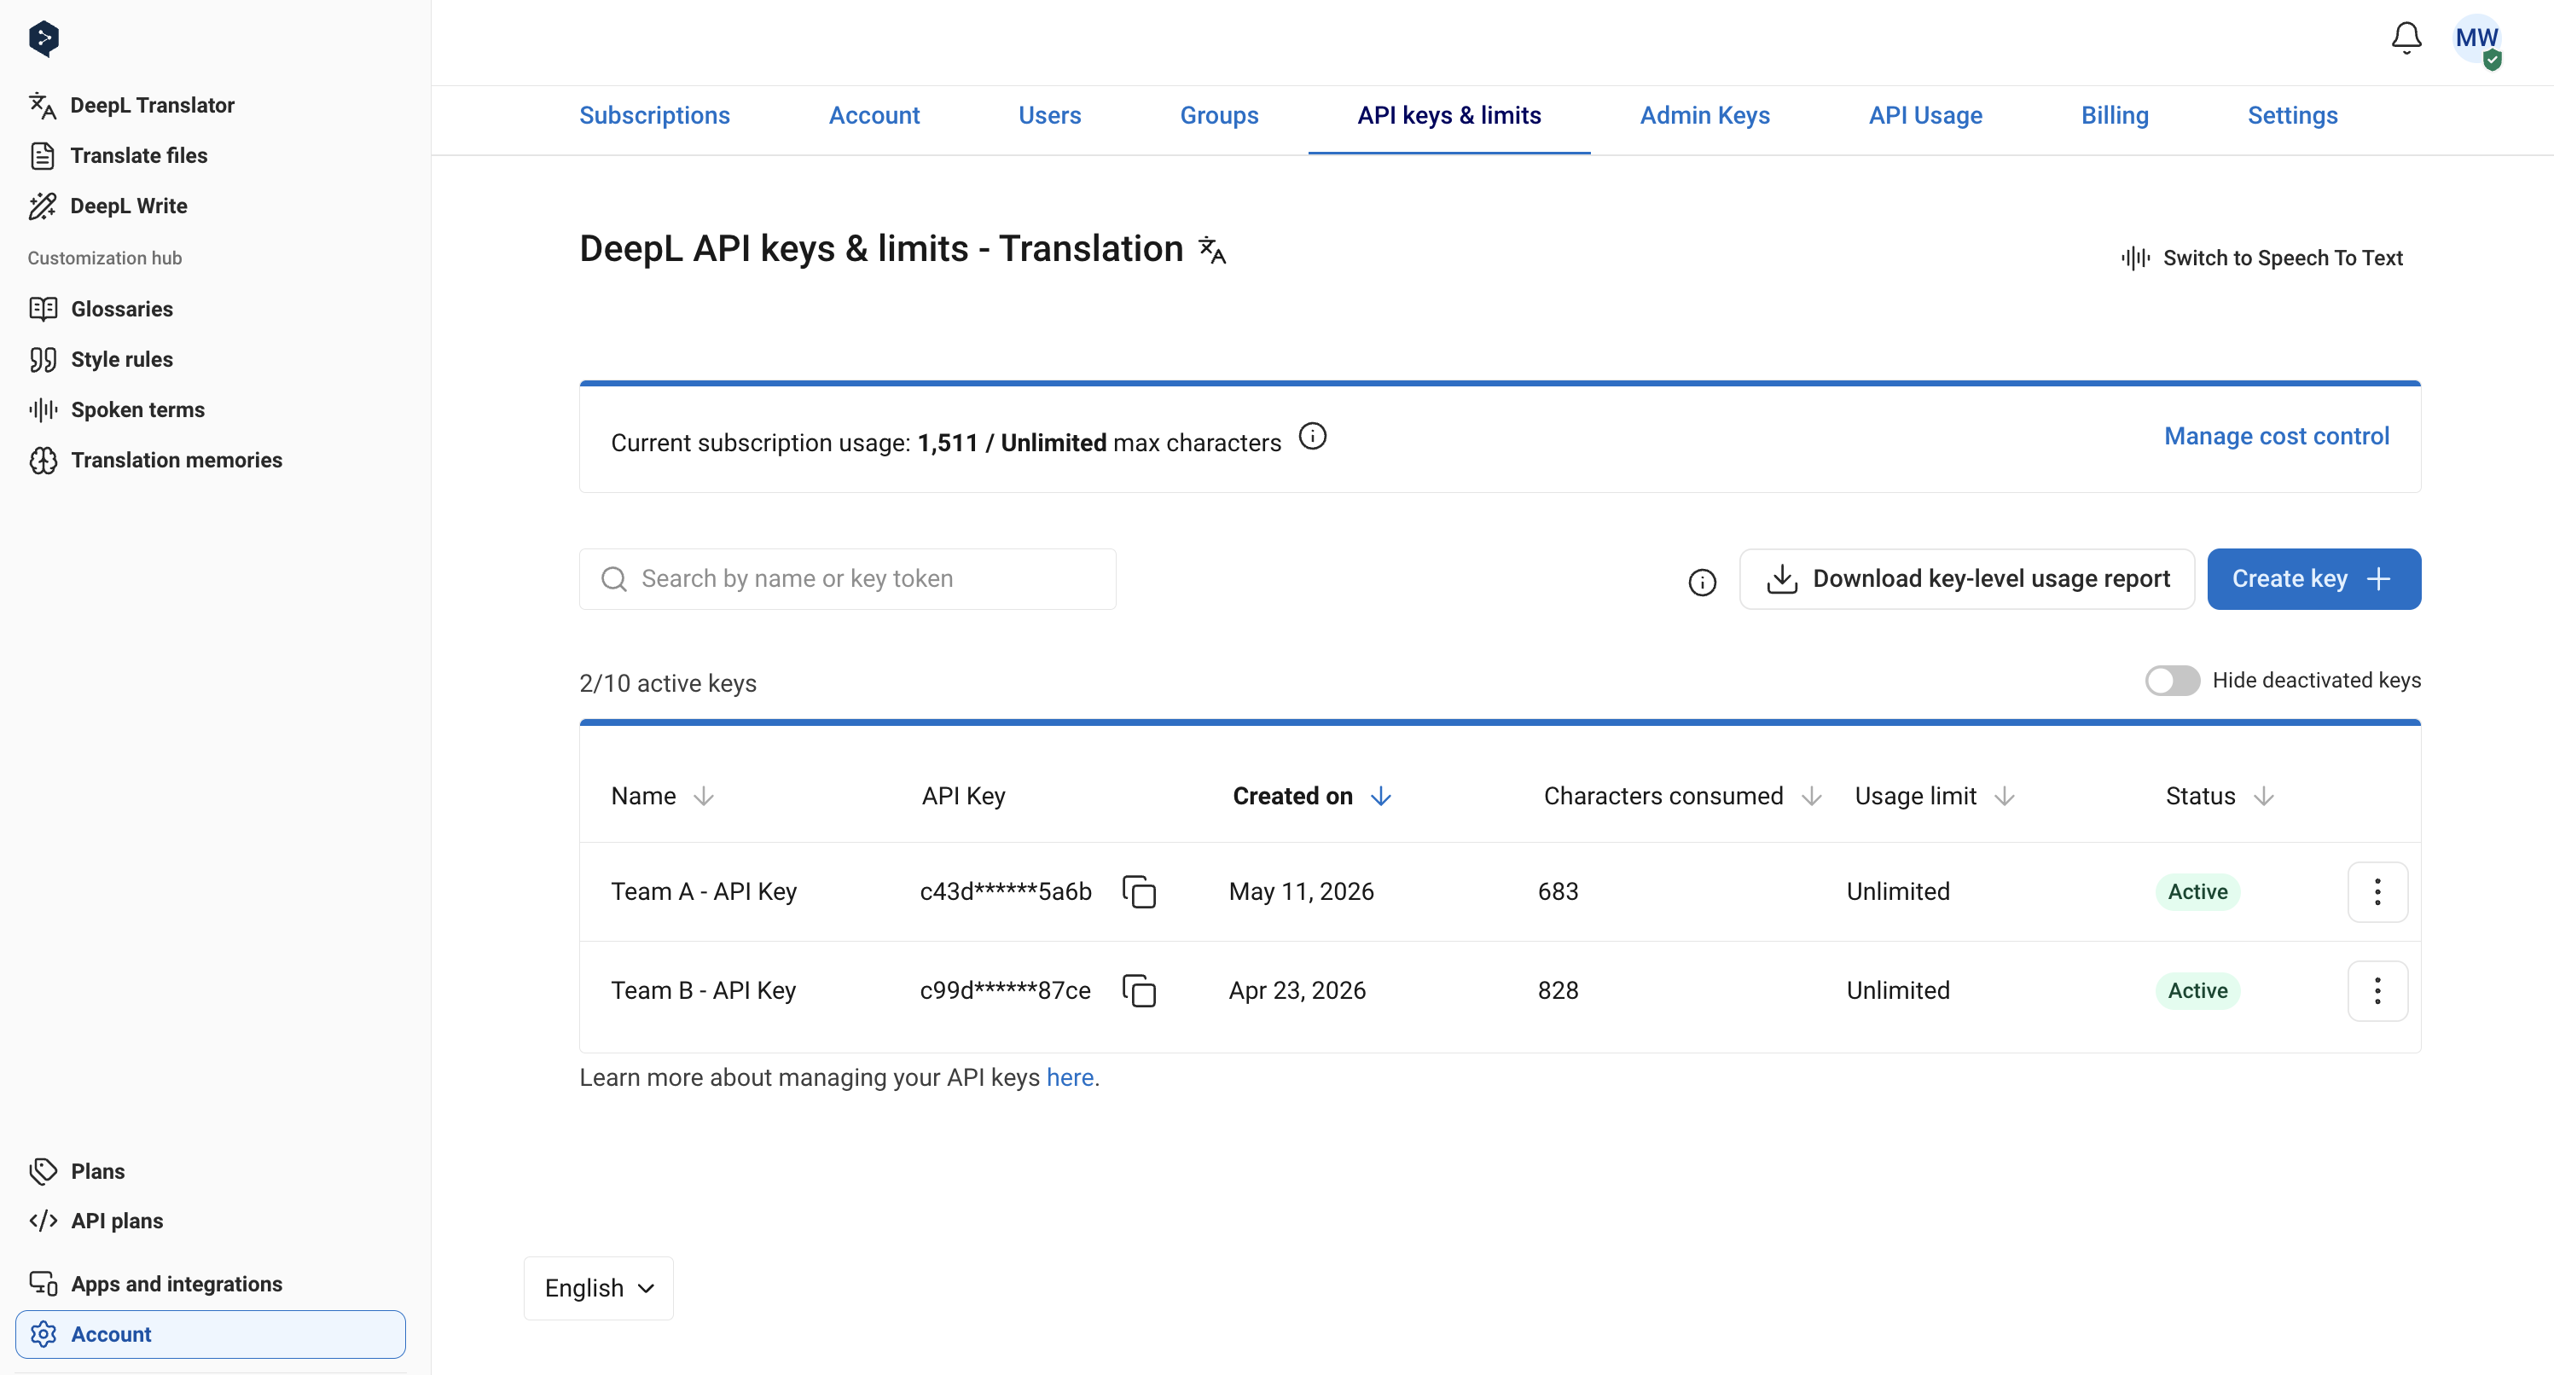
Task: Copy the Team A API key
Action: pyautogui.click(x=1139, y=891)
